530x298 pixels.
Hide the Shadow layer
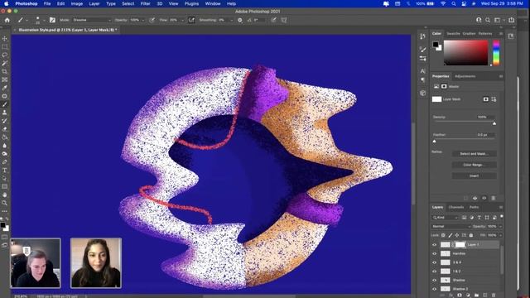click(434, 280)
